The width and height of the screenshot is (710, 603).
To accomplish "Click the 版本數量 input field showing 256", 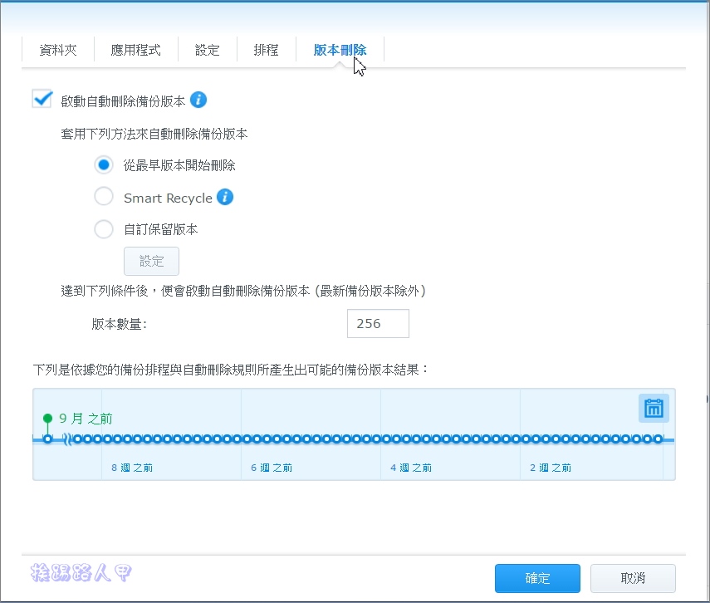I will tap(378, 323).
